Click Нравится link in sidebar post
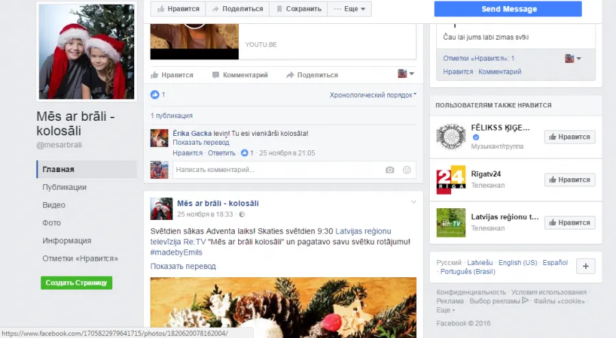 [x=458, y=72]
